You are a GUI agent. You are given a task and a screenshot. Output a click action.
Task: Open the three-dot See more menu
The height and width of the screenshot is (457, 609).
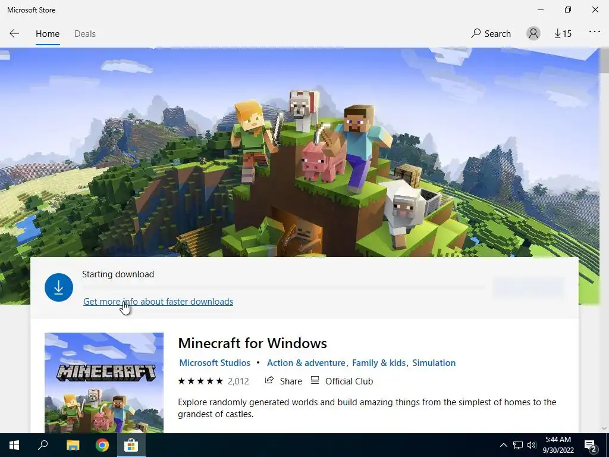595,32
